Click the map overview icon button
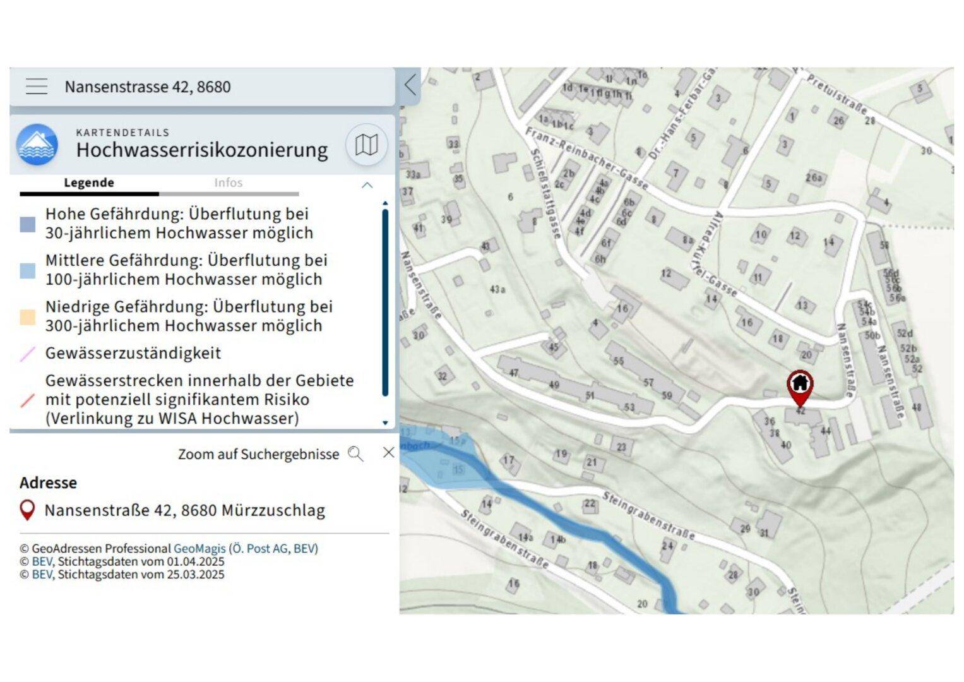Image resolution: width=964 pixels, height=682 pixels. tap(366, 145)
